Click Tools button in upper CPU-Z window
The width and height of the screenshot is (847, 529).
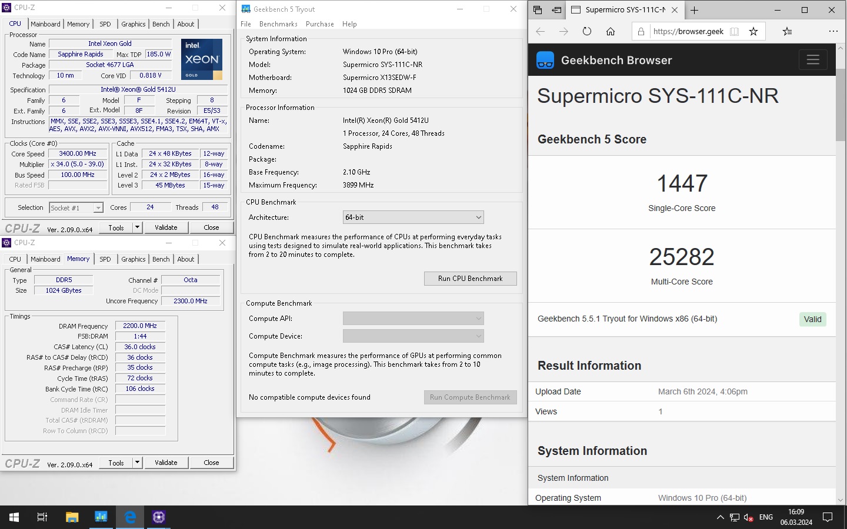[116, 227]
